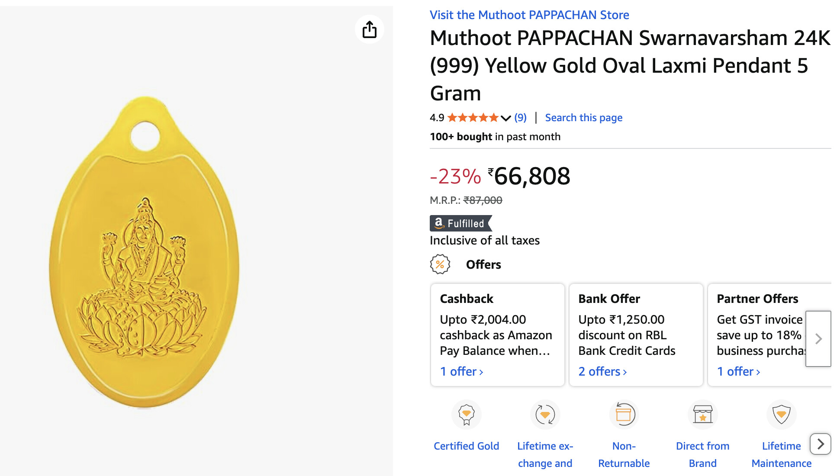Screen dimensions: 837x476
Task: Click Search this page link
Action: (x=583, y=118)
